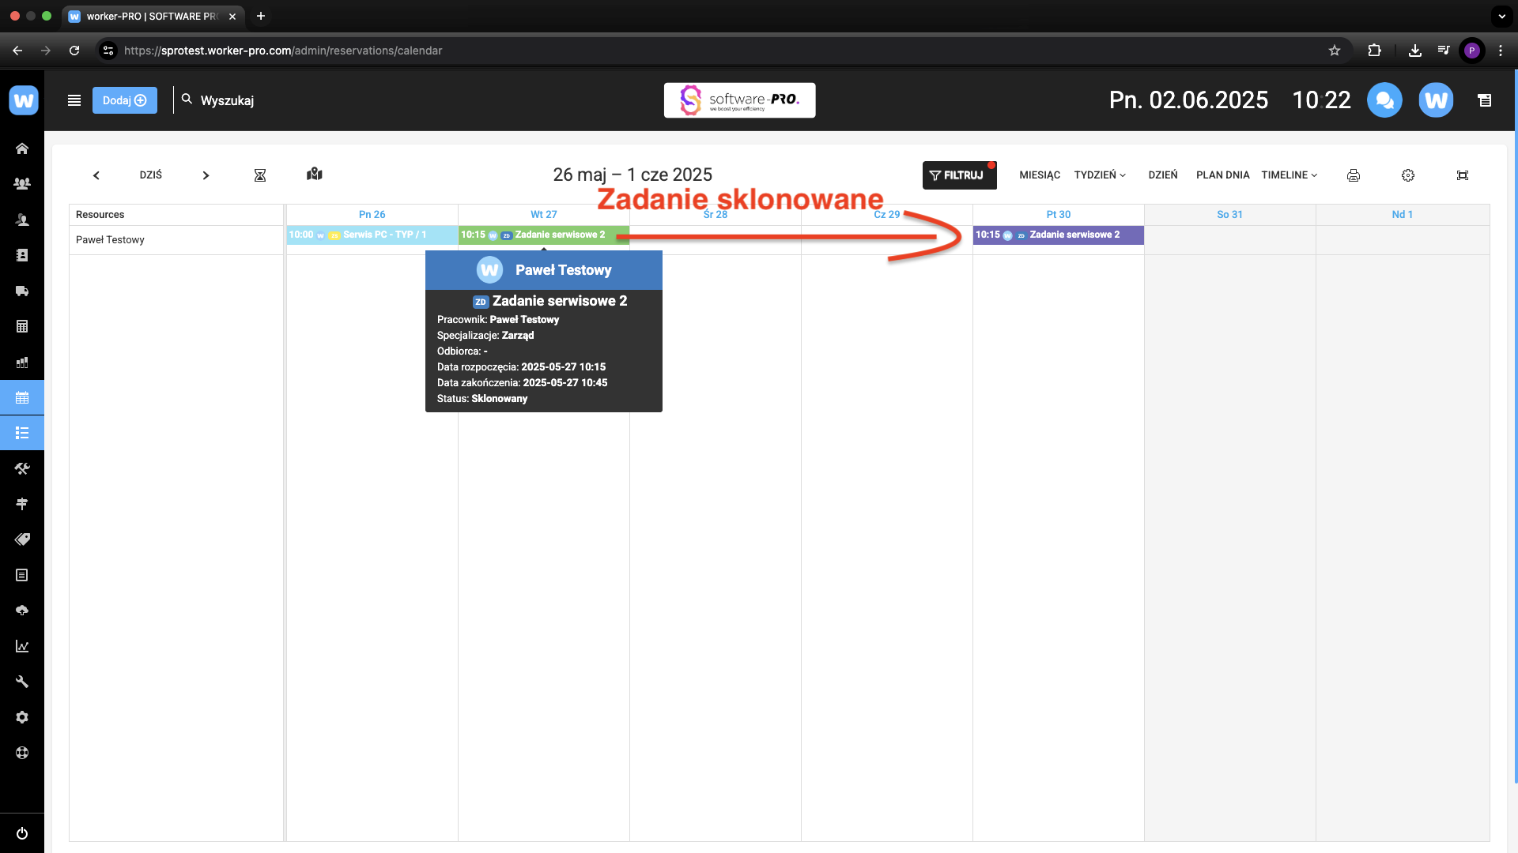Click the hourglass icon in calendar toolbar

point(260,175)
